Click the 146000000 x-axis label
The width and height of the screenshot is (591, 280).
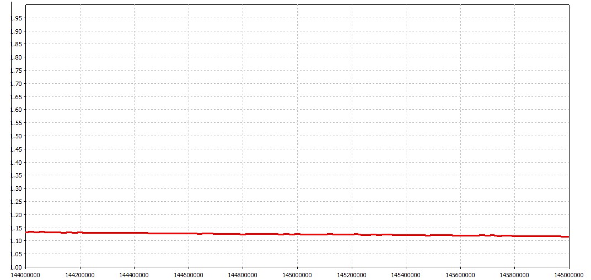tap(568, 273)
